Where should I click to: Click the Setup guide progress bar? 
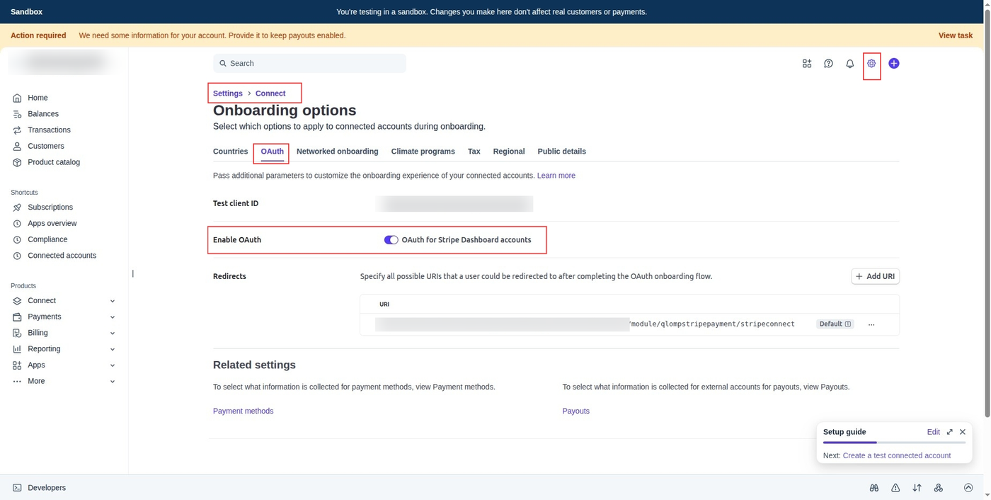coord(894,443)
